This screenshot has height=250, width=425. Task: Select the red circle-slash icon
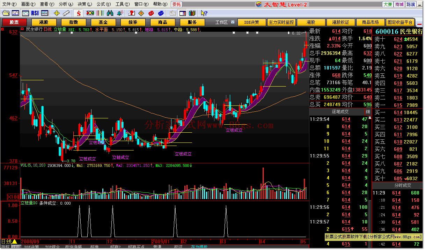[x=151, y=13]
